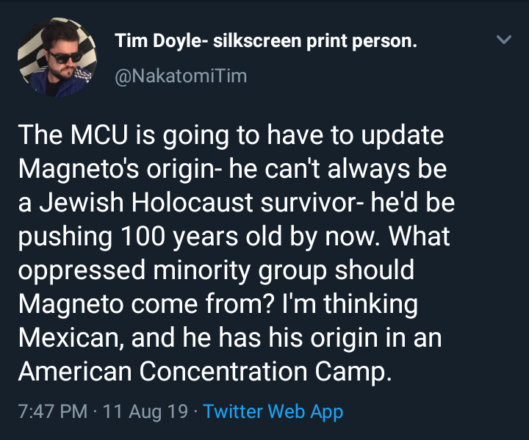Open the @NakatomiTim handle link

tap(181, 75)
